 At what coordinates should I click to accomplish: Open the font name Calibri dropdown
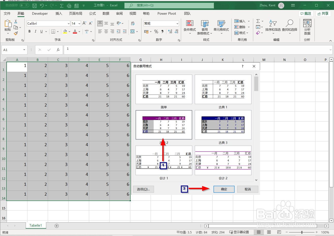tap(69, 24)
